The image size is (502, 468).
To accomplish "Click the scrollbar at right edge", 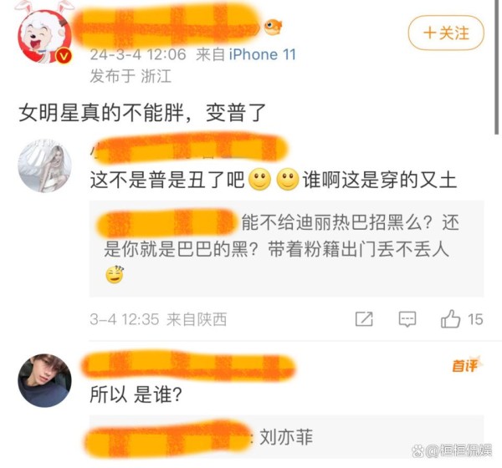I will click(496, 67).
